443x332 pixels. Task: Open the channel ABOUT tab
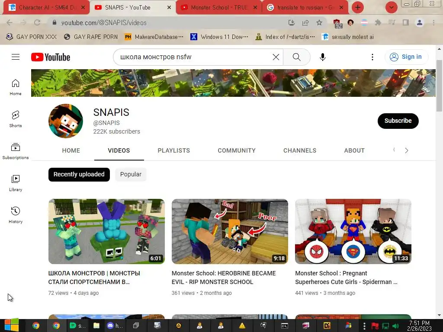(354, 150)
